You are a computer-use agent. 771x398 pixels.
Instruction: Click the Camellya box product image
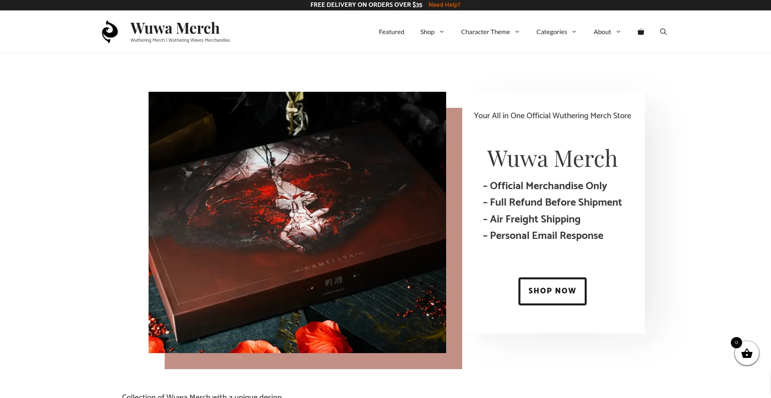pos(297,222)
